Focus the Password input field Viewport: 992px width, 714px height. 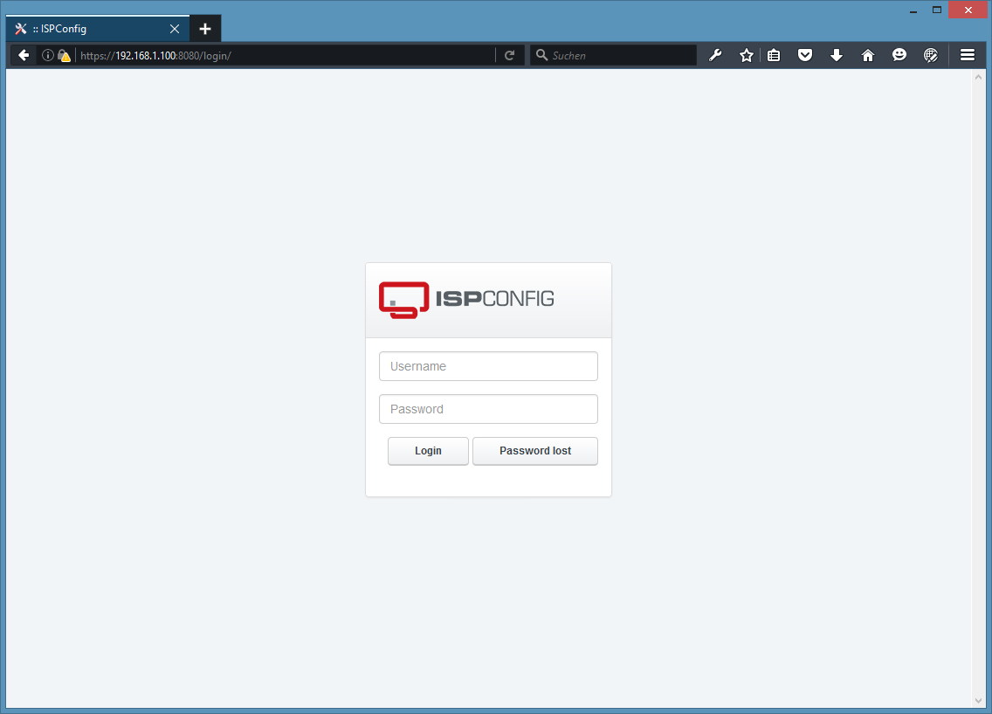[x=488, y=409]
